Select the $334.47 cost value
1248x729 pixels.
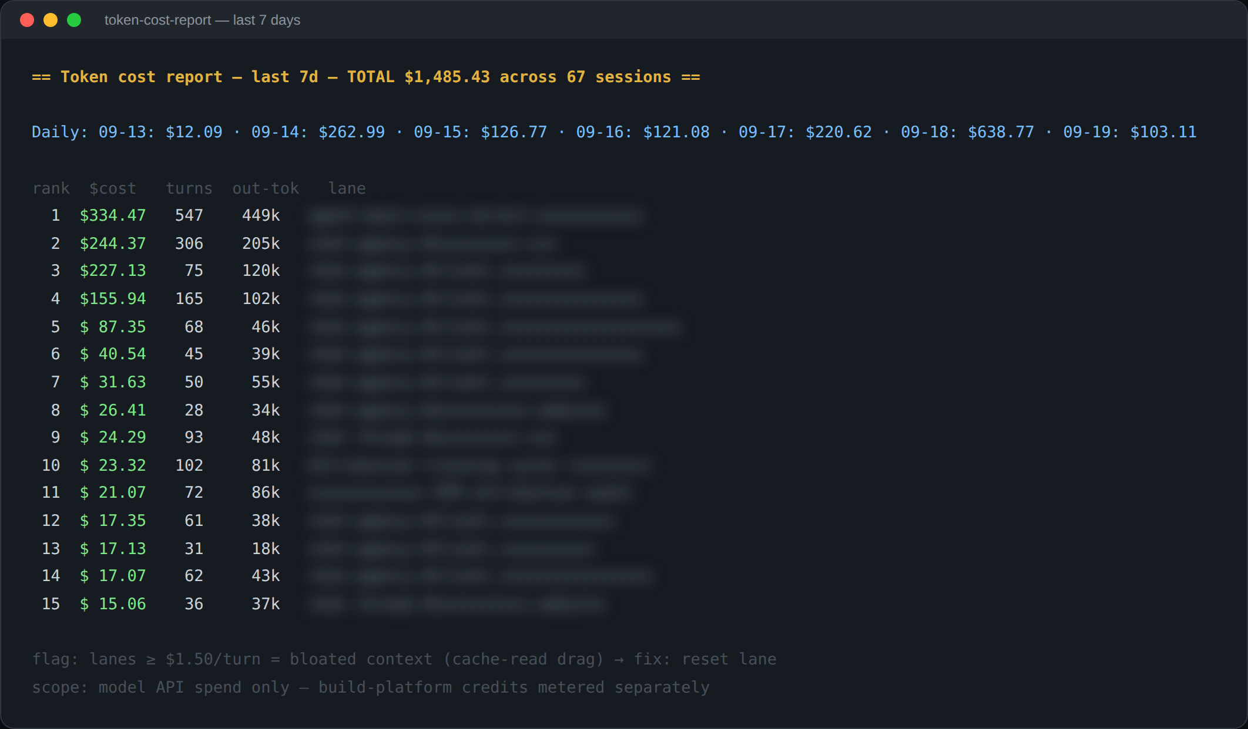pos(113,215)
